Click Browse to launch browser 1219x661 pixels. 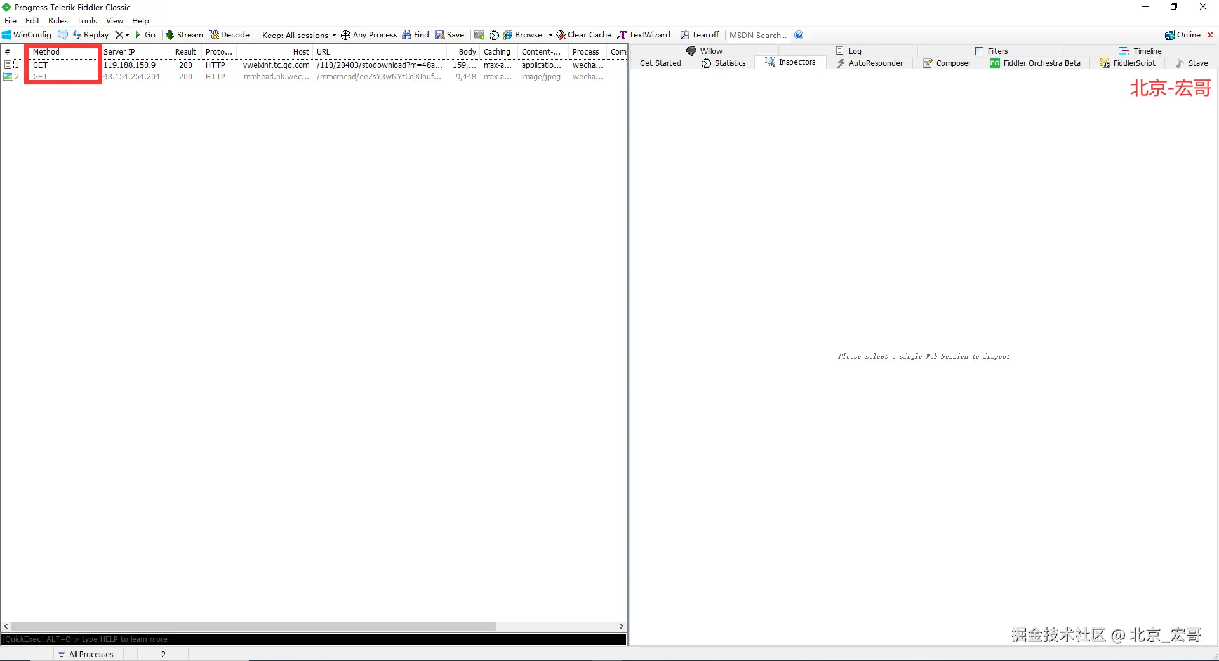pos(523,35)
